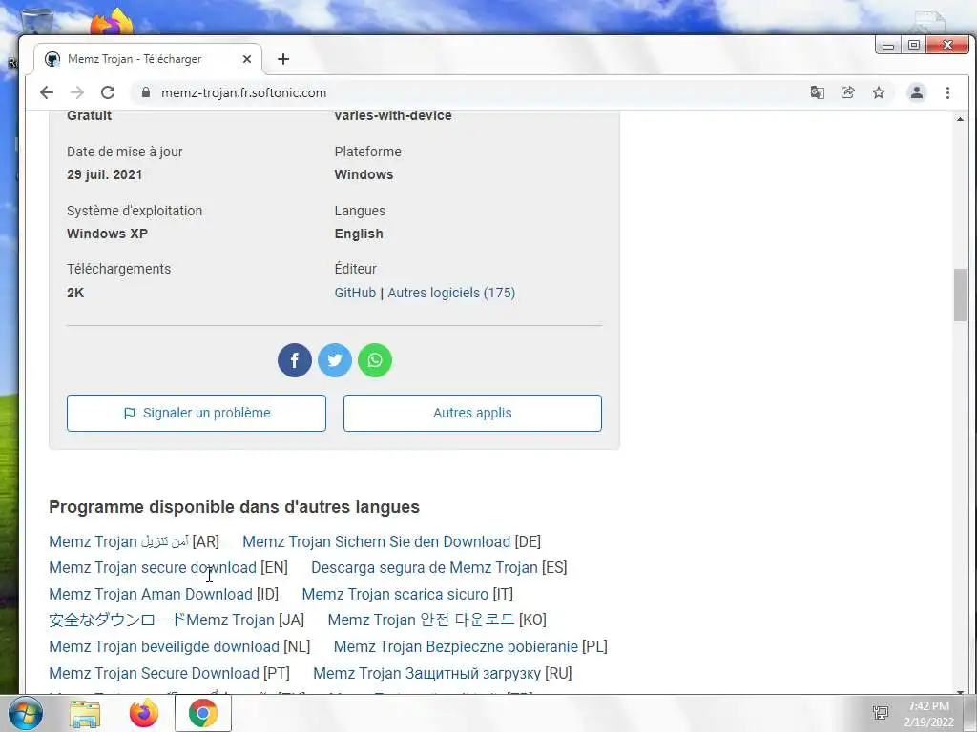The image size is (977, 732).
Task: Click the 29 juil. 2021 date text
Action: [105, 175]
